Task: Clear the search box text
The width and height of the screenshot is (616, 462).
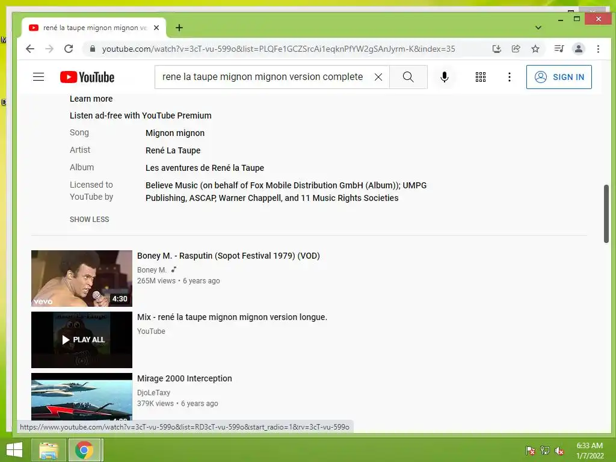Action: click(x=378, y=77)
